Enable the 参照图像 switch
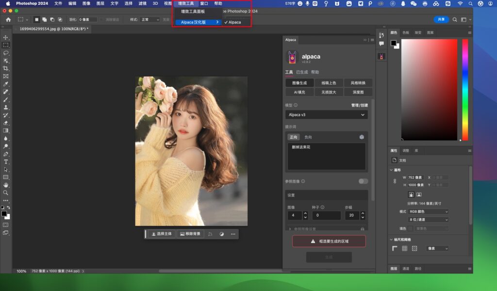Viewport: 497px width, 291px height. point(363,181)
